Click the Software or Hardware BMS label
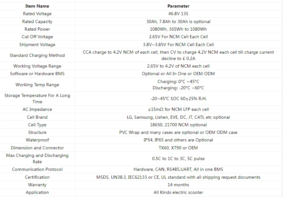 coord(37,74)
